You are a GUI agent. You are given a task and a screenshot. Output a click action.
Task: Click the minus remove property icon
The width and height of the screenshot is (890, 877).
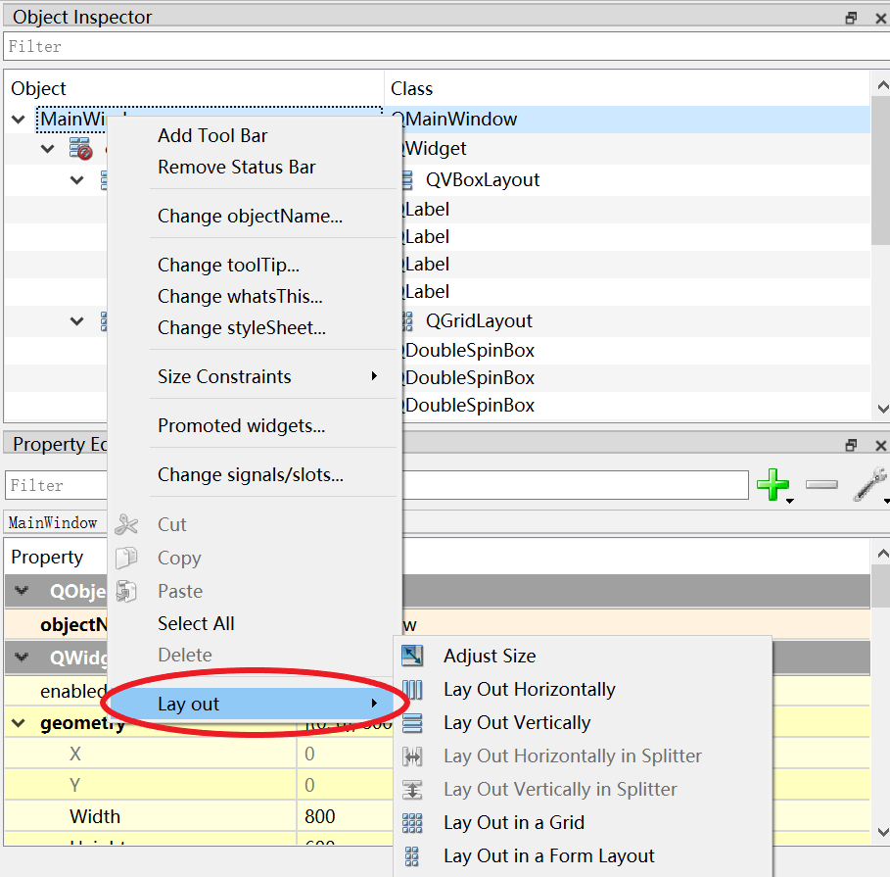tap(821, 484)
